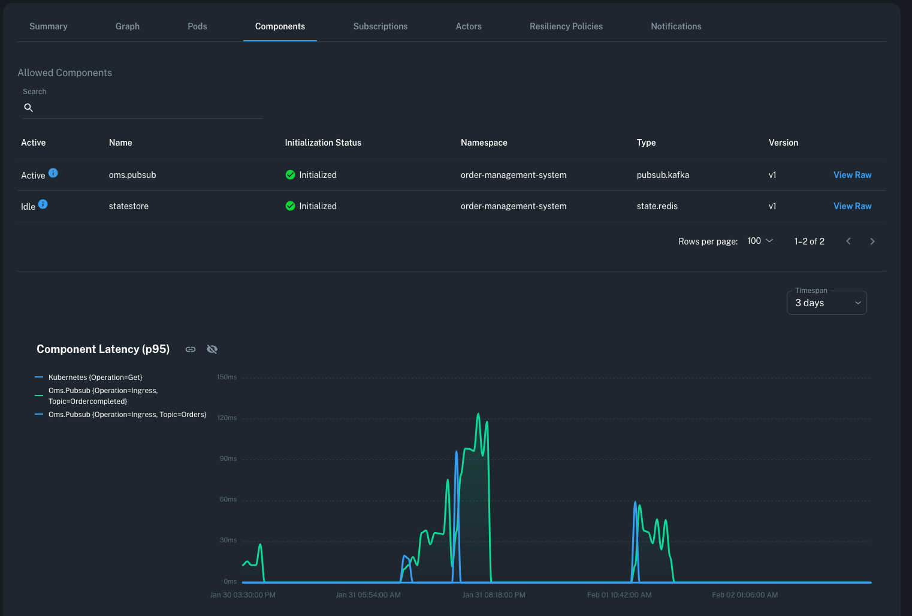Open the Notifications tab

tap(676, 26)
